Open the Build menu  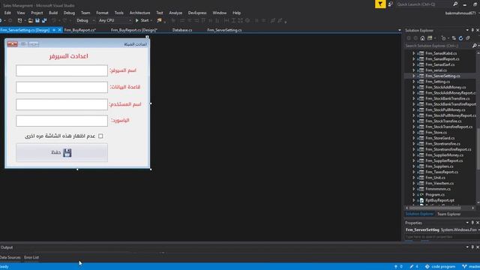[53, 13]
